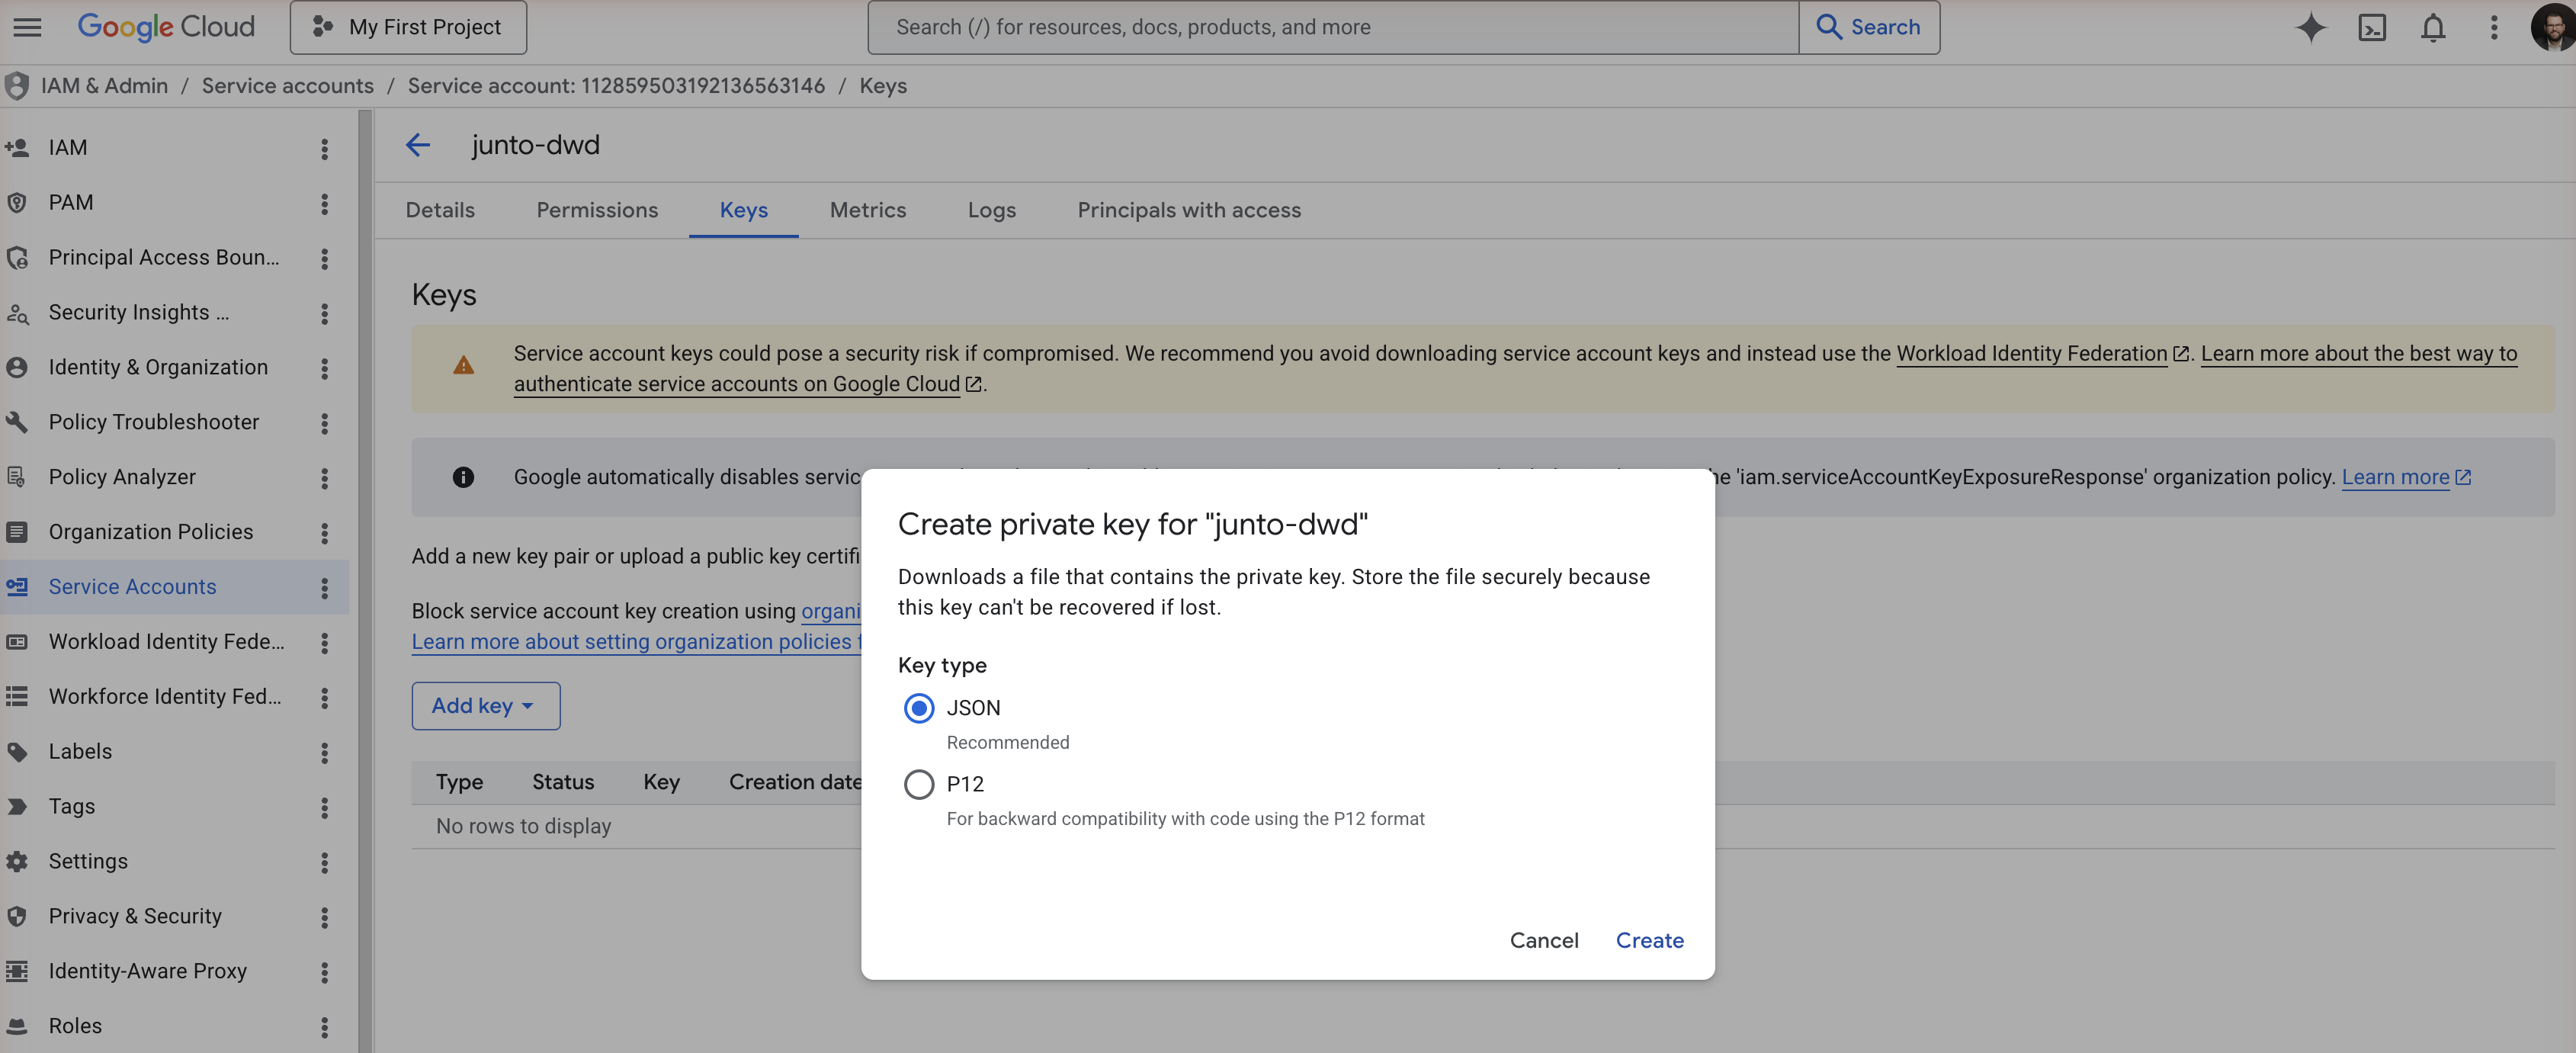Screen dimensions: 2576x1053
Task: Open the Gemini AI assistant sparkle icon
Action: point(2310,28)
